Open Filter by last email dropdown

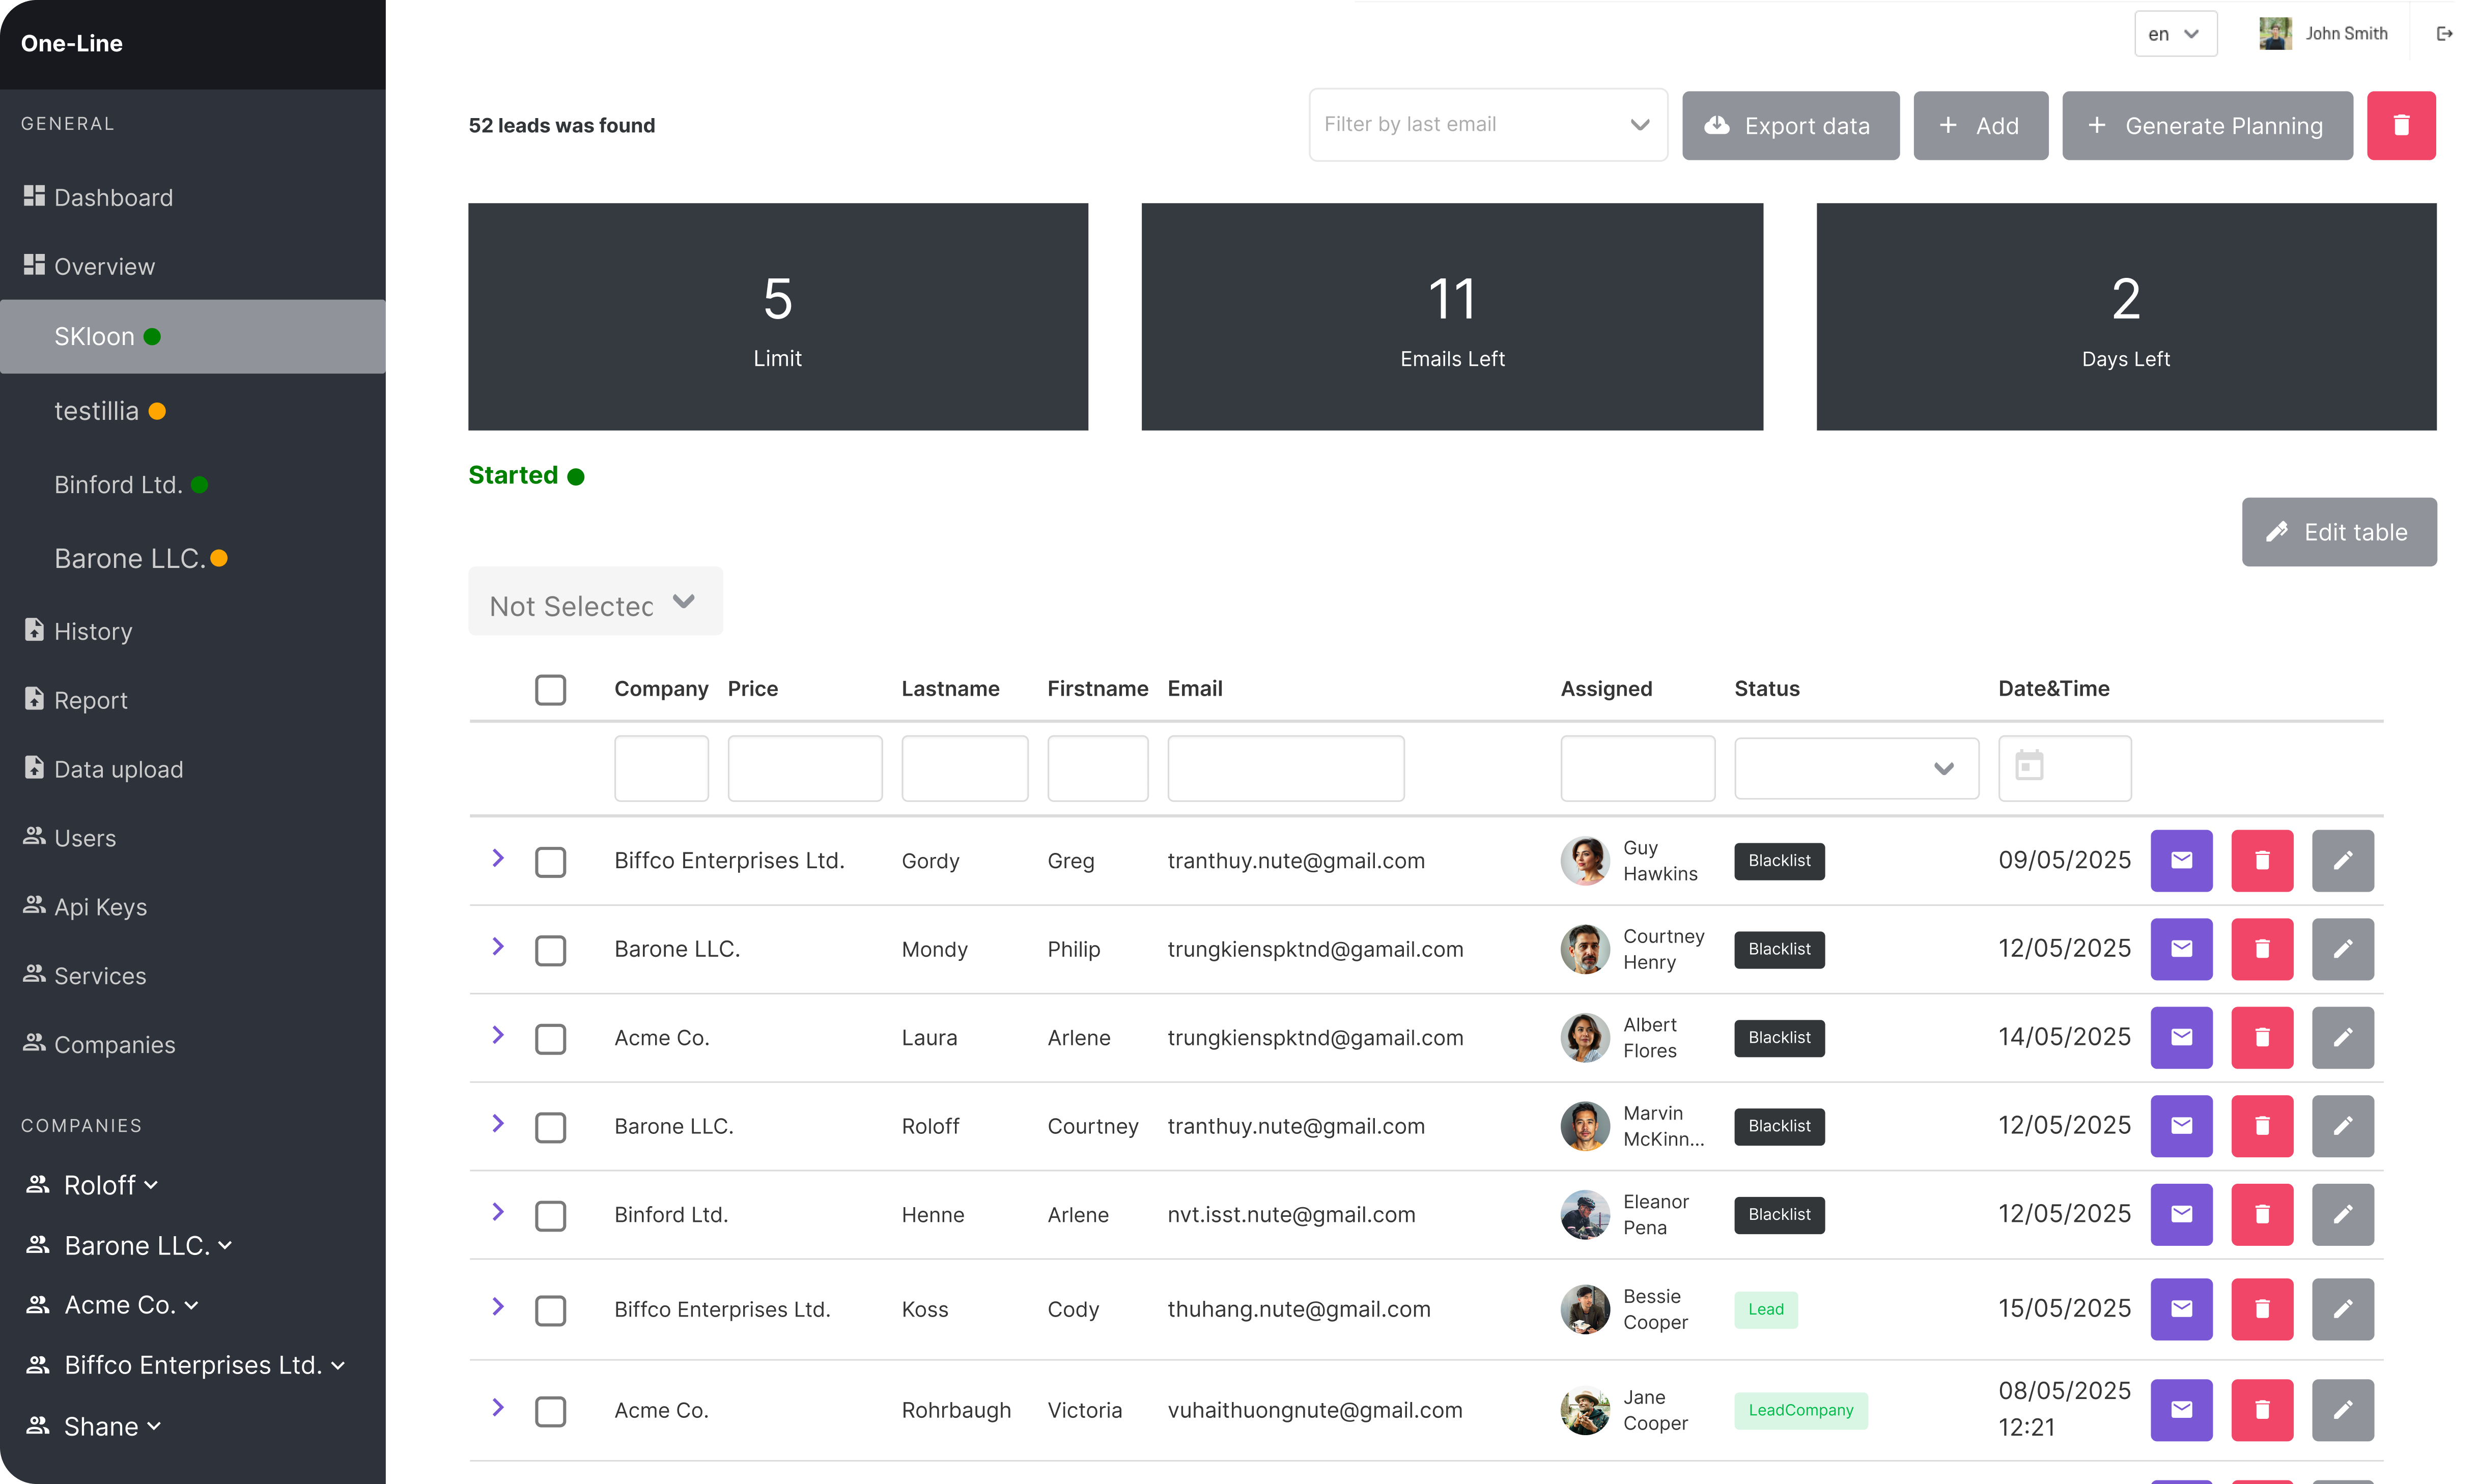[1487, 125]
